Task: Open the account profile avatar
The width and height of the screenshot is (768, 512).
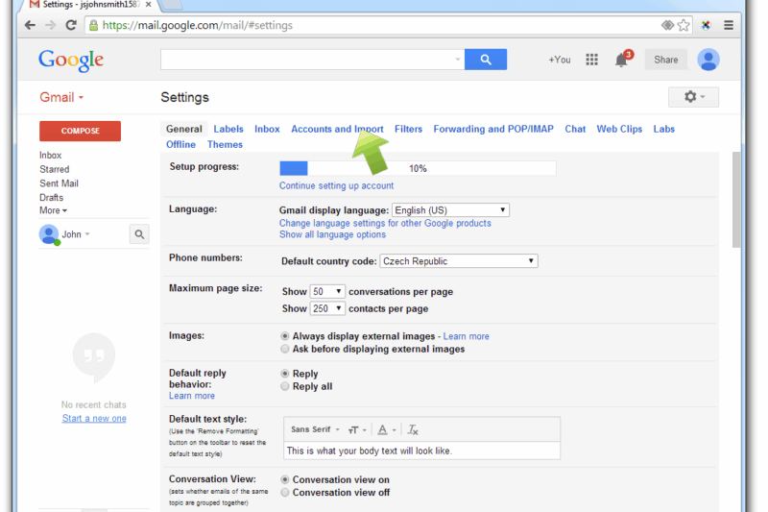Action: pyautogui.click(x=708, y=60)
